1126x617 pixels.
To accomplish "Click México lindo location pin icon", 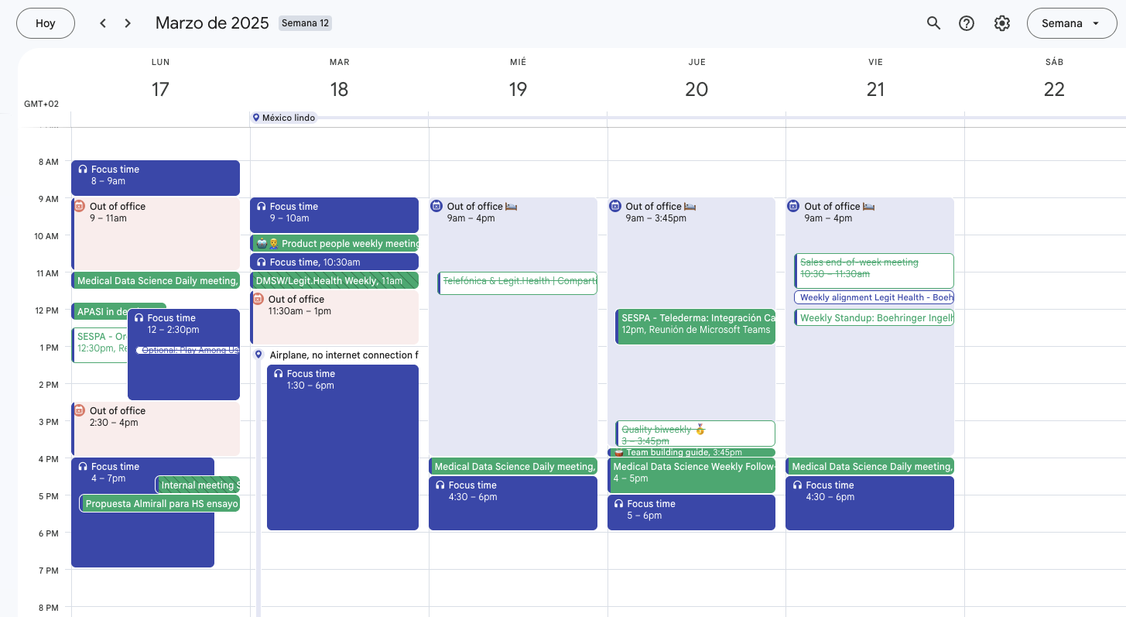I will coord(256,118).
